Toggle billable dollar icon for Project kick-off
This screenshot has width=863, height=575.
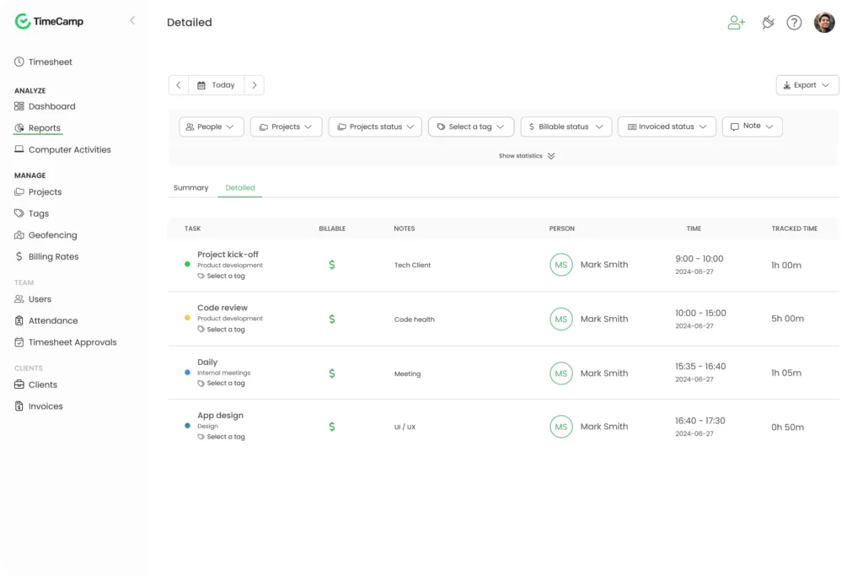pos(332,265)
